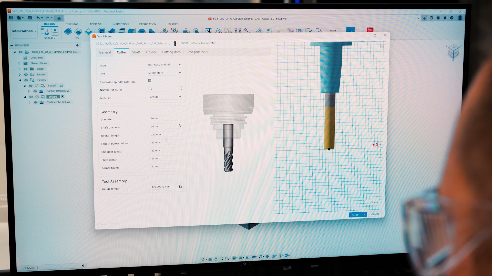This screenshot has height=276, width=492.
Task: Click the Flute length input field
Action: [166, 158]
